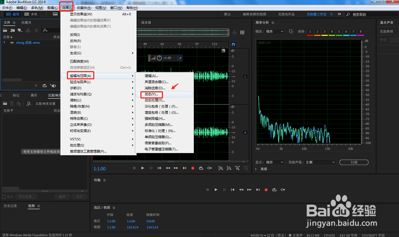
Task: Click the 扫描 button
Action: point(354,162)
